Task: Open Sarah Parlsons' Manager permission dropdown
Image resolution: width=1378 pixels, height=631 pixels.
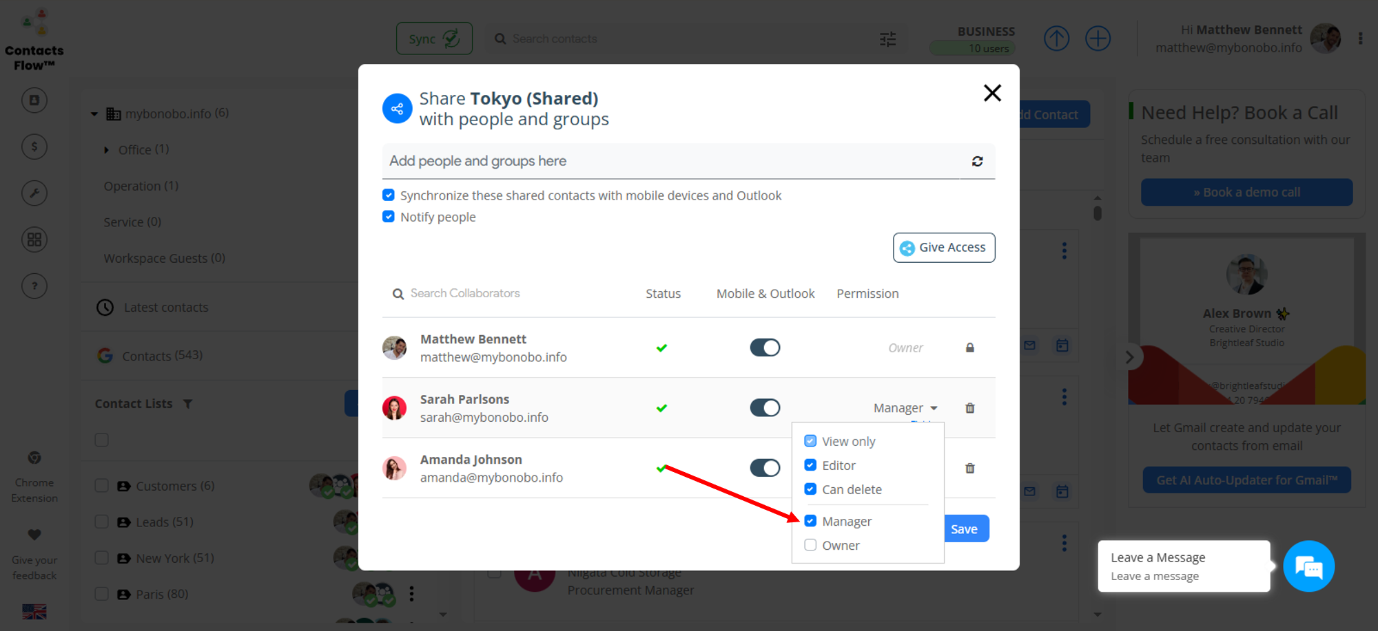Action: click(x=905, y=408)
